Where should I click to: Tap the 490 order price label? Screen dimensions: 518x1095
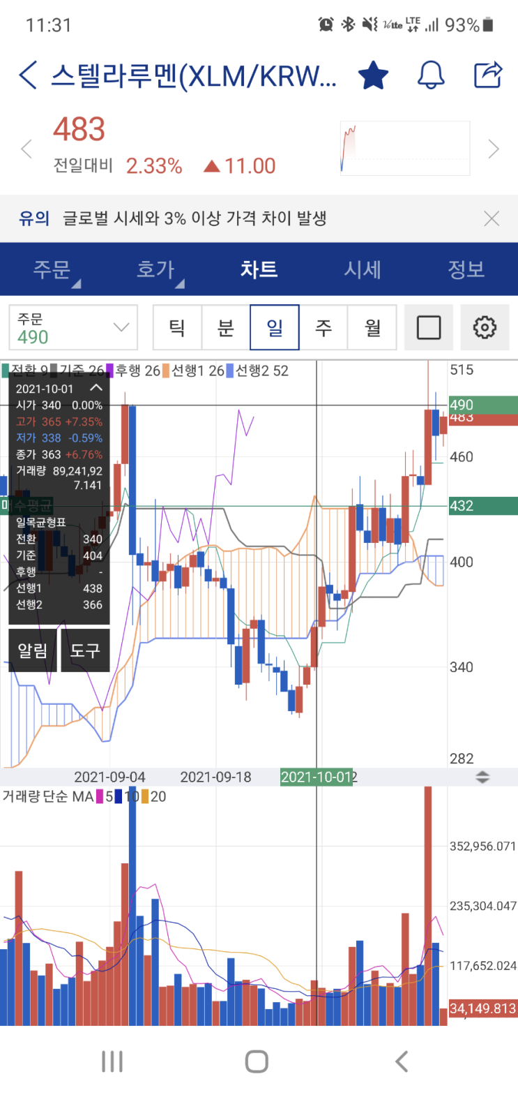(482, 405)
